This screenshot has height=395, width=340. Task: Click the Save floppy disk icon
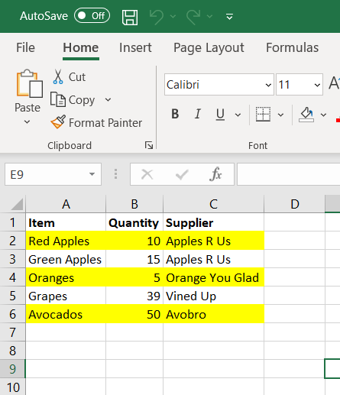(130, 18)
